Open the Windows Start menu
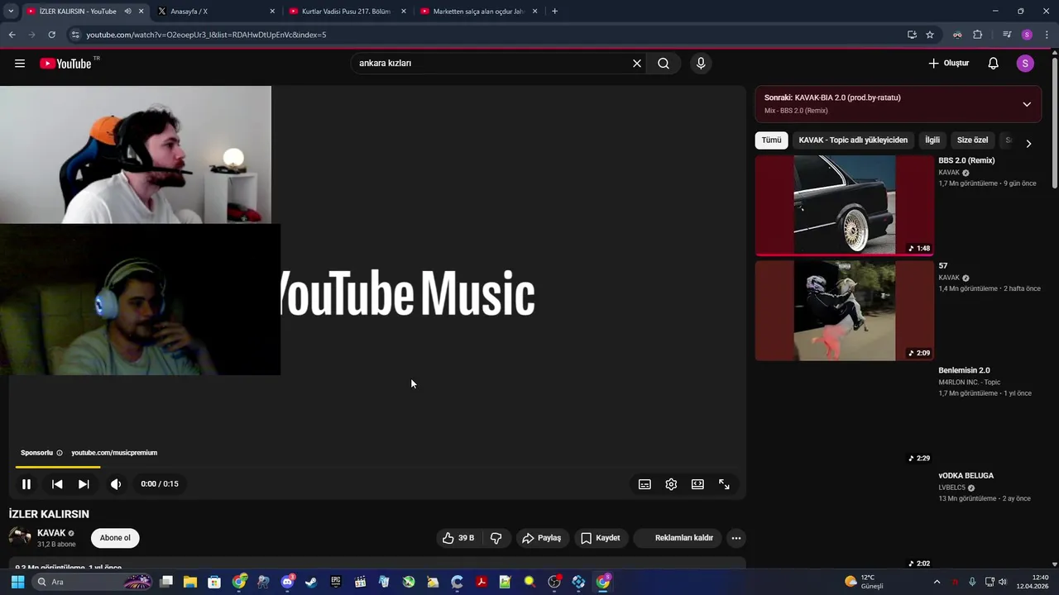Screen dimensions: 1059x595 (x=17, y=582)
